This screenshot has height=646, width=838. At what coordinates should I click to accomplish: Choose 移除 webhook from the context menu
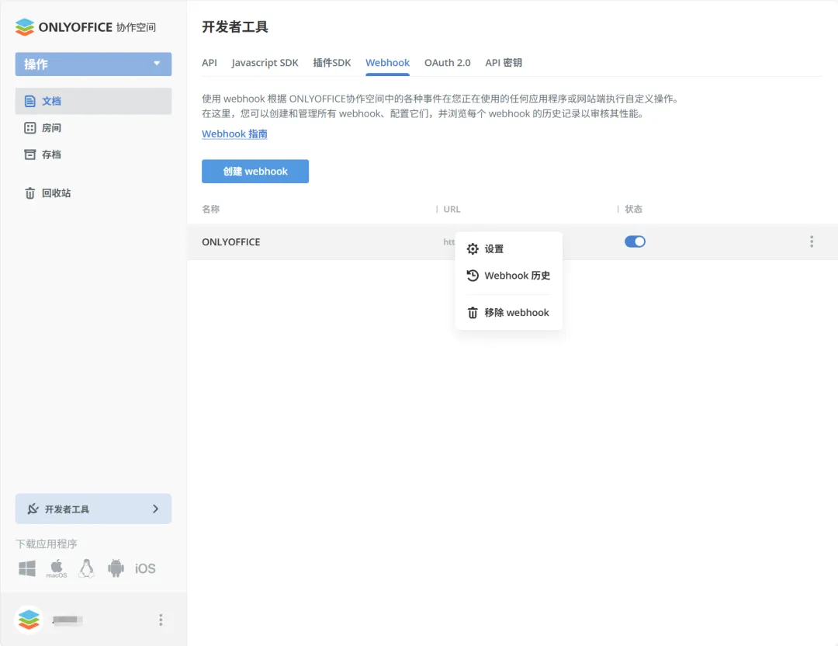click(508, 312)
